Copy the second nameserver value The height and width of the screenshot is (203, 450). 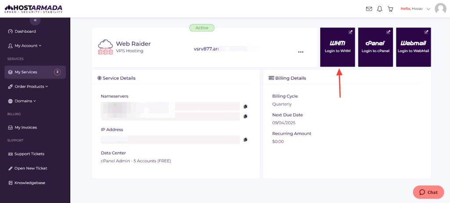245,116
